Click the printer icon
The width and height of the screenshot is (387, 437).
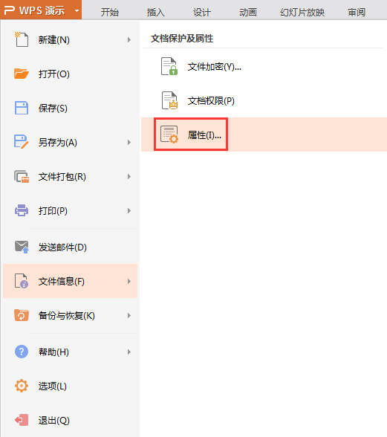coord(22,210)
